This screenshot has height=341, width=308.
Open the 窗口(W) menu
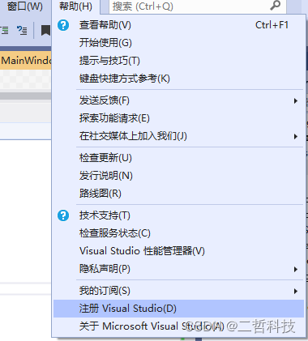tap(25, 6)
